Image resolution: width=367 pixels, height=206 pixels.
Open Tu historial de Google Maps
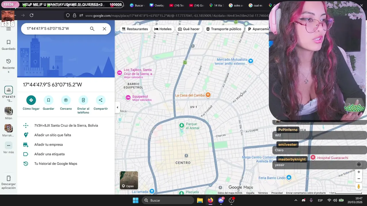[x=66, y=164]
